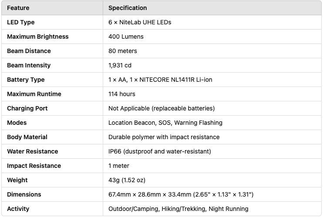This screenshot has width=323, height=217.
Task: Select the Beam Distance label
Action: [x=29, y=51]
